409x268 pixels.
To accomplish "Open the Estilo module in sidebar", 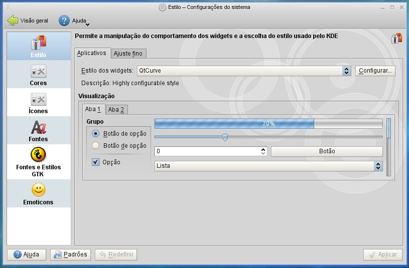I will click(39, 47).
